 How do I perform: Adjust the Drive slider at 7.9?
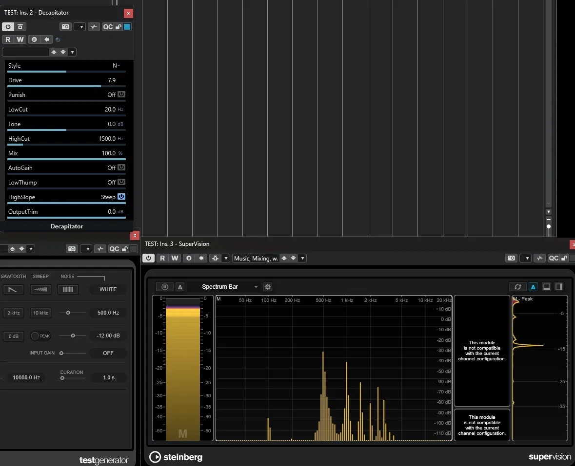tap(66, 86)
